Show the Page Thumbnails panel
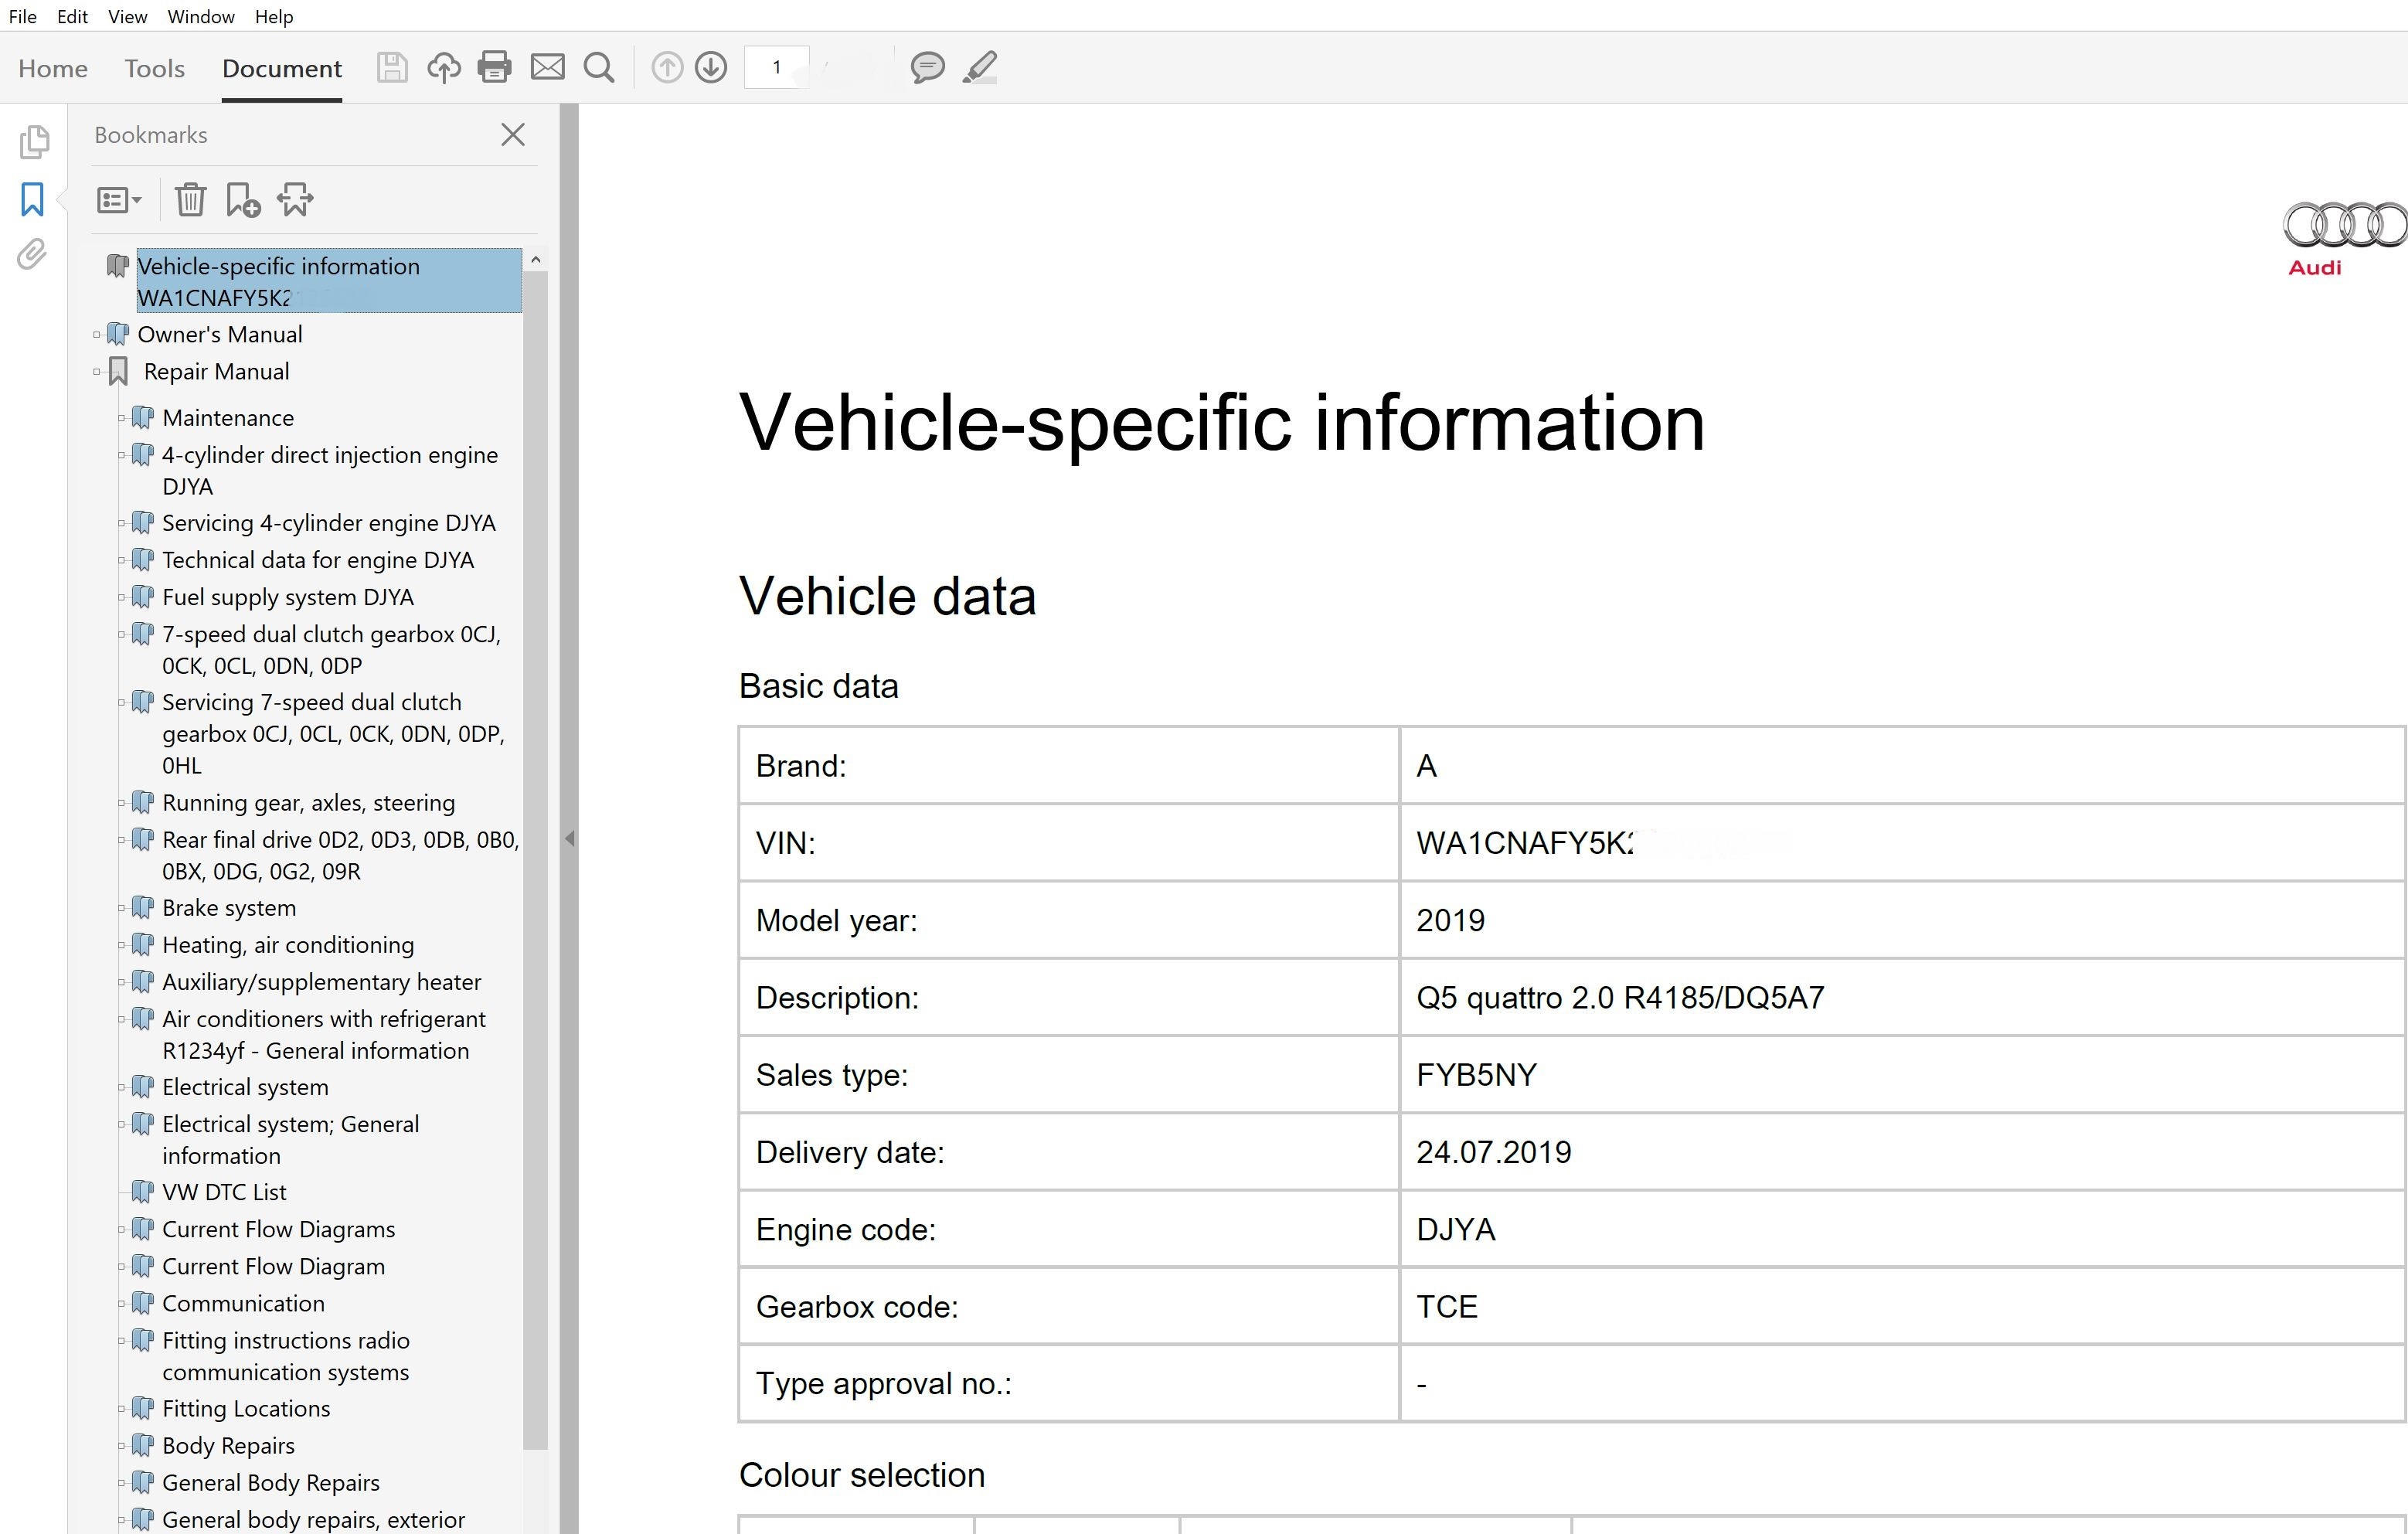The width and height of the screenshot is (2408, 1534). coord(34,142)
